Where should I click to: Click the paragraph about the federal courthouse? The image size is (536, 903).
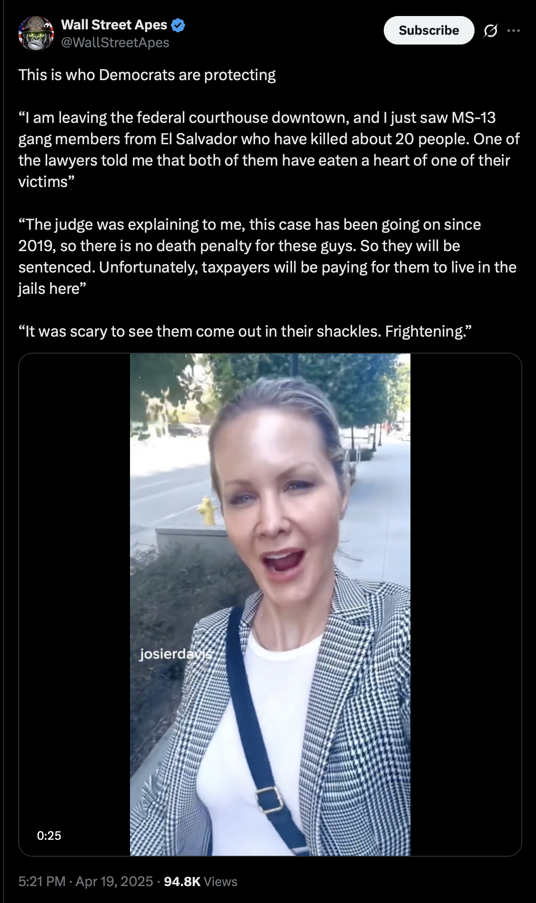coord(268,150)
